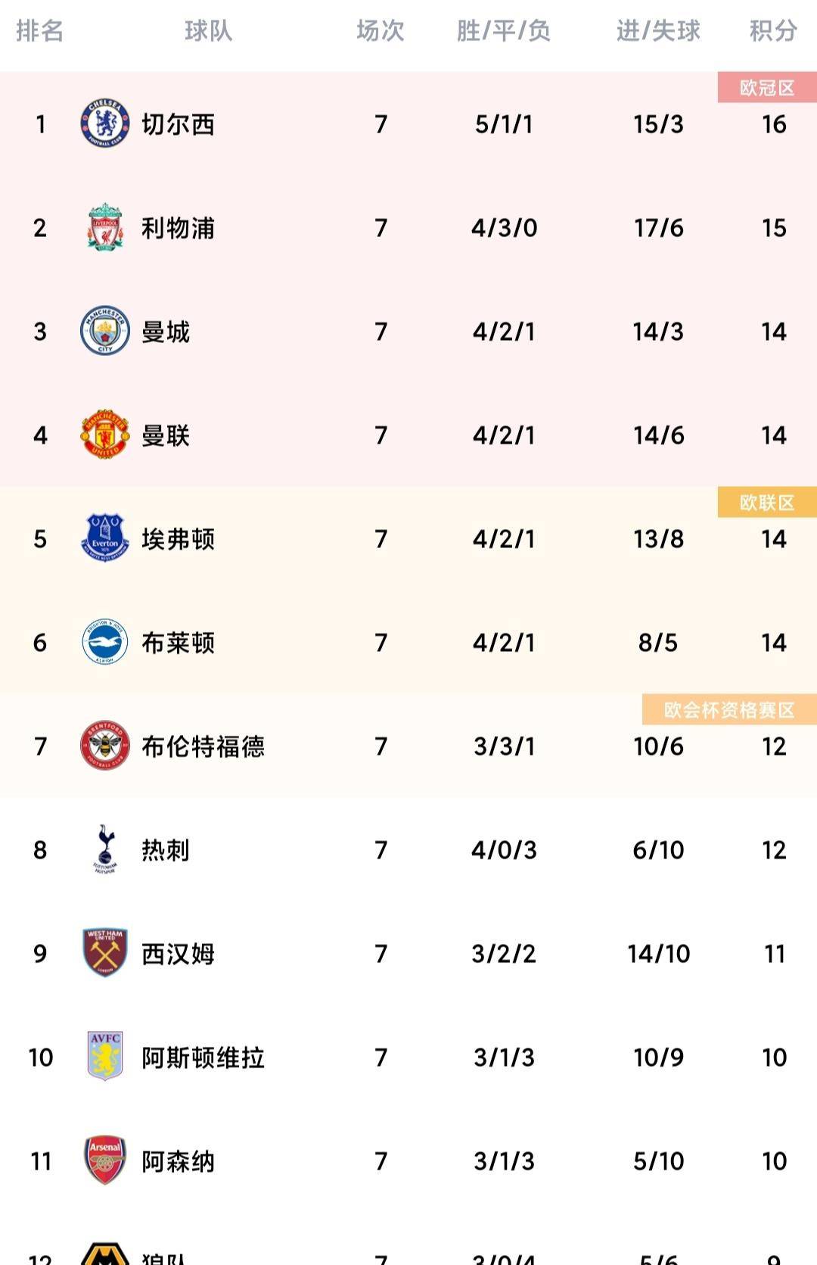Tap the West Ham crest
817x1265 pixels.
click(x=105, y=953)
